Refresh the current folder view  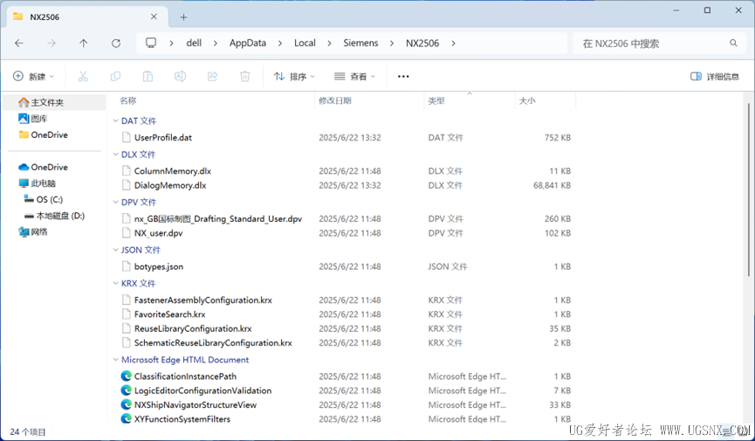coord(116,44)
